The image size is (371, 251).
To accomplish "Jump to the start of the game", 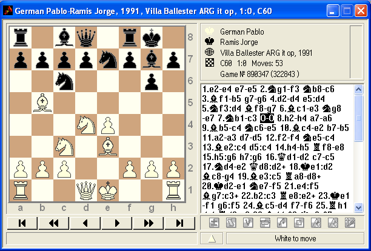I will click(x=22, y=223).
